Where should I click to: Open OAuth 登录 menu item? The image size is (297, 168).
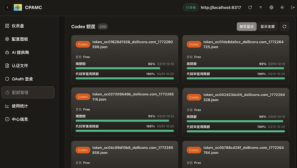(x=28, y=79)
